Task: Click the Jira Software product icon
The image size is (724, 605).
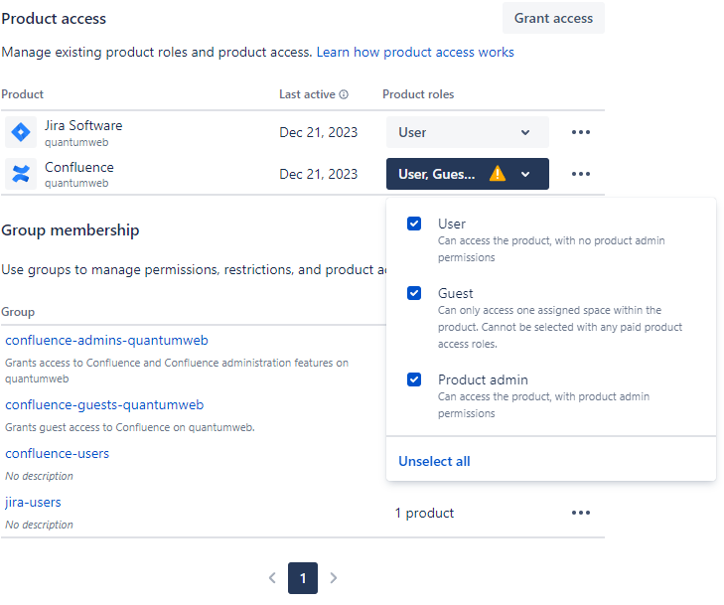Action: pyautogui.click(x=21, y=132)
